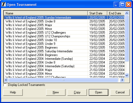
Task: Select Wilts & West of England 2005: Under 10
Action: (64, 40)
